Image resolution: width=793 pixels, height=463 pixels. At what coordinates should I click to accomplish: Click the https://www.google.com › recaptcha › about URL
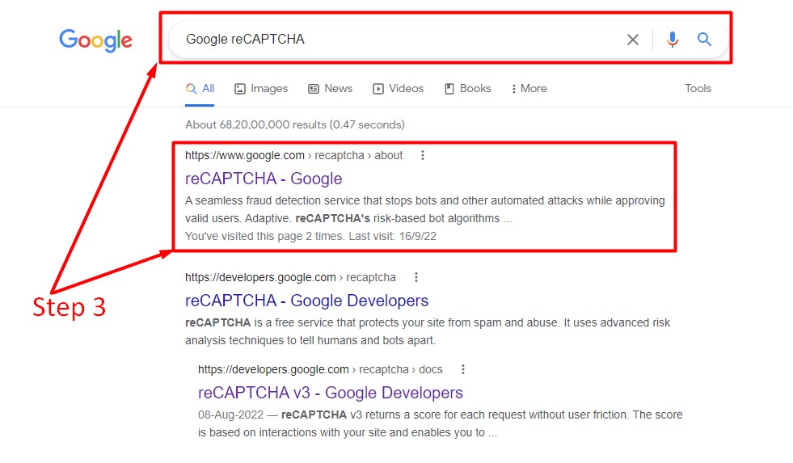(x=293, y=155)
